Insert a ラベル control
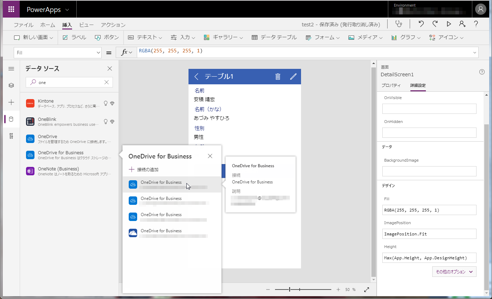Screen dimensions: 492x299 click(x=74, y=37)
